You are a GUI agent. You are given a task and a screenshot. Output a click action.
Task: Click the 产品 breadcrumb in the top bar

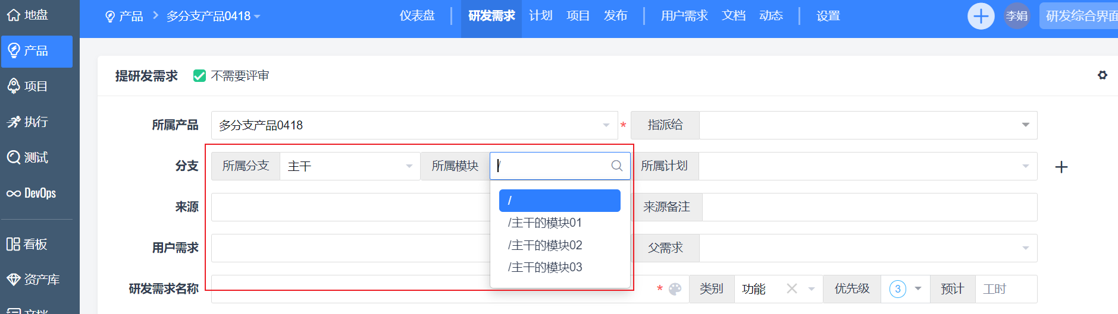[124, 16]
